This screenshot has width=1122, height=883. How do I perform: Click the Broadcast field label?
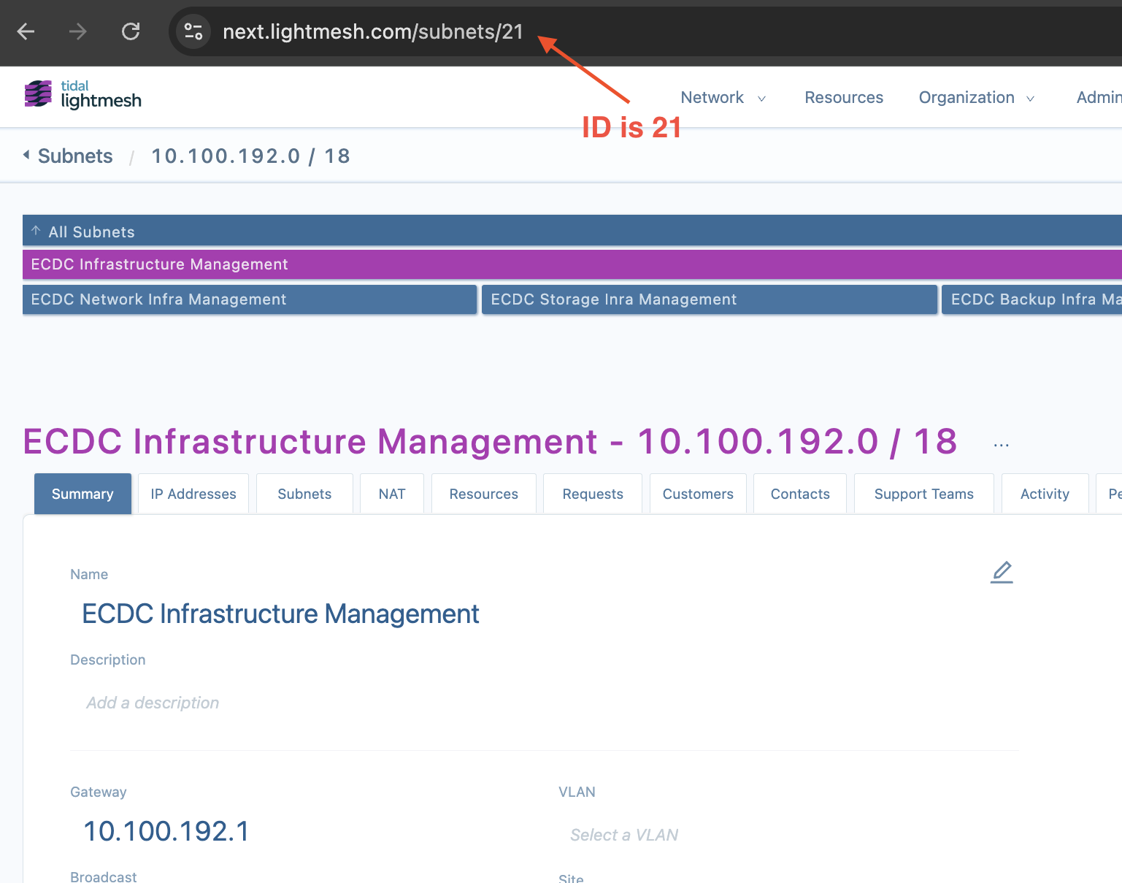104,876
